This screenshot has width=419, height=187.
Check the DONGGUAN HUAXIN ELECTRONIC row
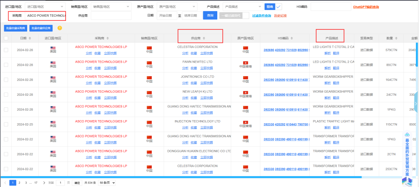(x=6, y=154)
